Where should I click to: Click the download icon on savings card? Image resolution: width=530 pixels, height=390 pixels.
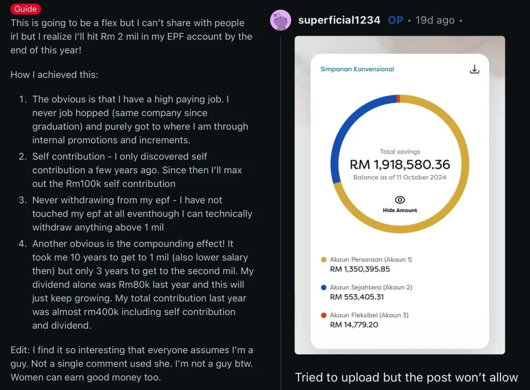[474, 69]
